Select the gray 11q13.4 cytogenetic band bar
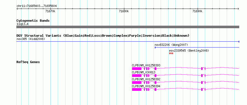Screen dimensions: 247x105 click(x=128, y=27)
